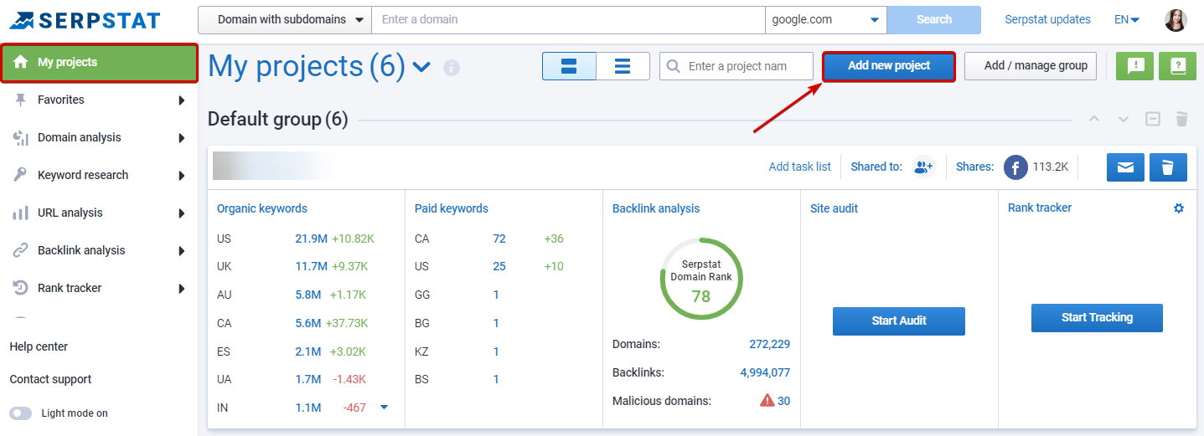This screenshot has width=1204, height=436.
Task: Open My projects in sidebar
Action: coord(99,63)
